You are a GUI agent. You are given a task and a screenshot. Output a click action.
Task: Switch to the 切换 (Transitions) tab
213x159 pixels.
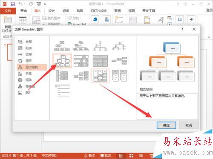66,11
